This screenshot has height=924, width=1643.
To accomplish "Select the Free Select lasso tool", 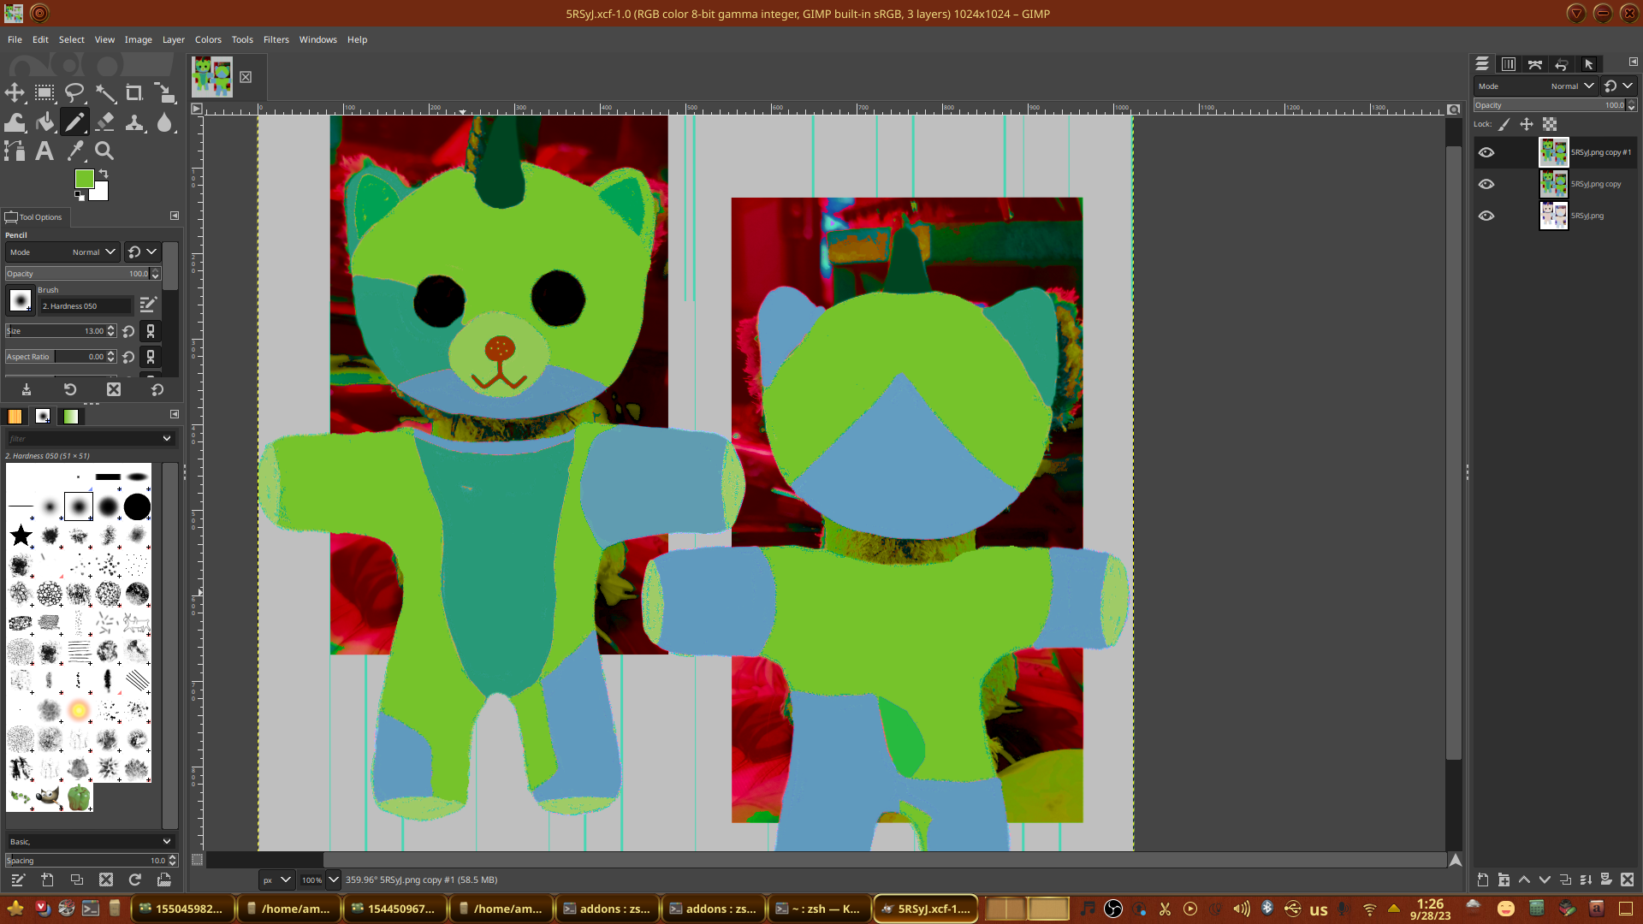I will click(75, 93).
